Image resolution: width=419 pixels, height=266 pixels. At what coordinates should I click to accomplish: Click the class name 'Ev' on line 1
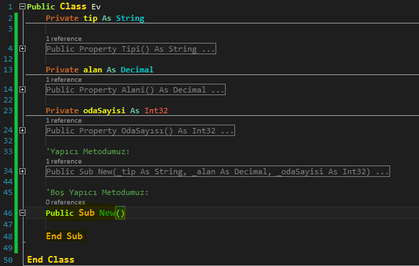click(96, 7)
